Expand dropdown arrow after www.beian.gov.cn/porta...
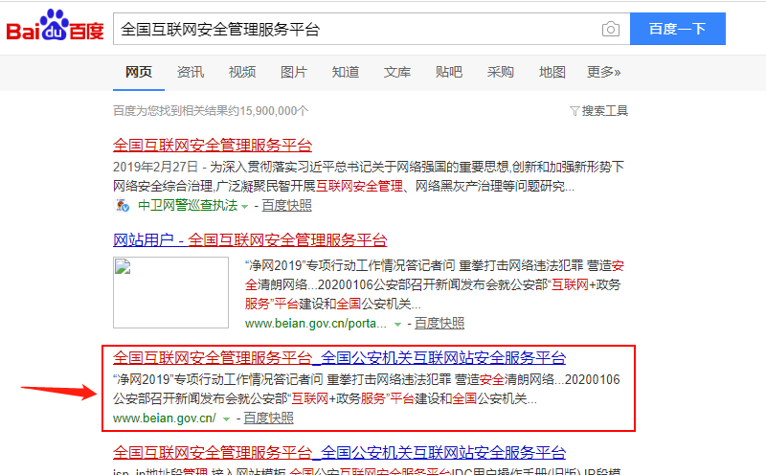This screenshot has width=766, height=475. [x=398, y=325]
